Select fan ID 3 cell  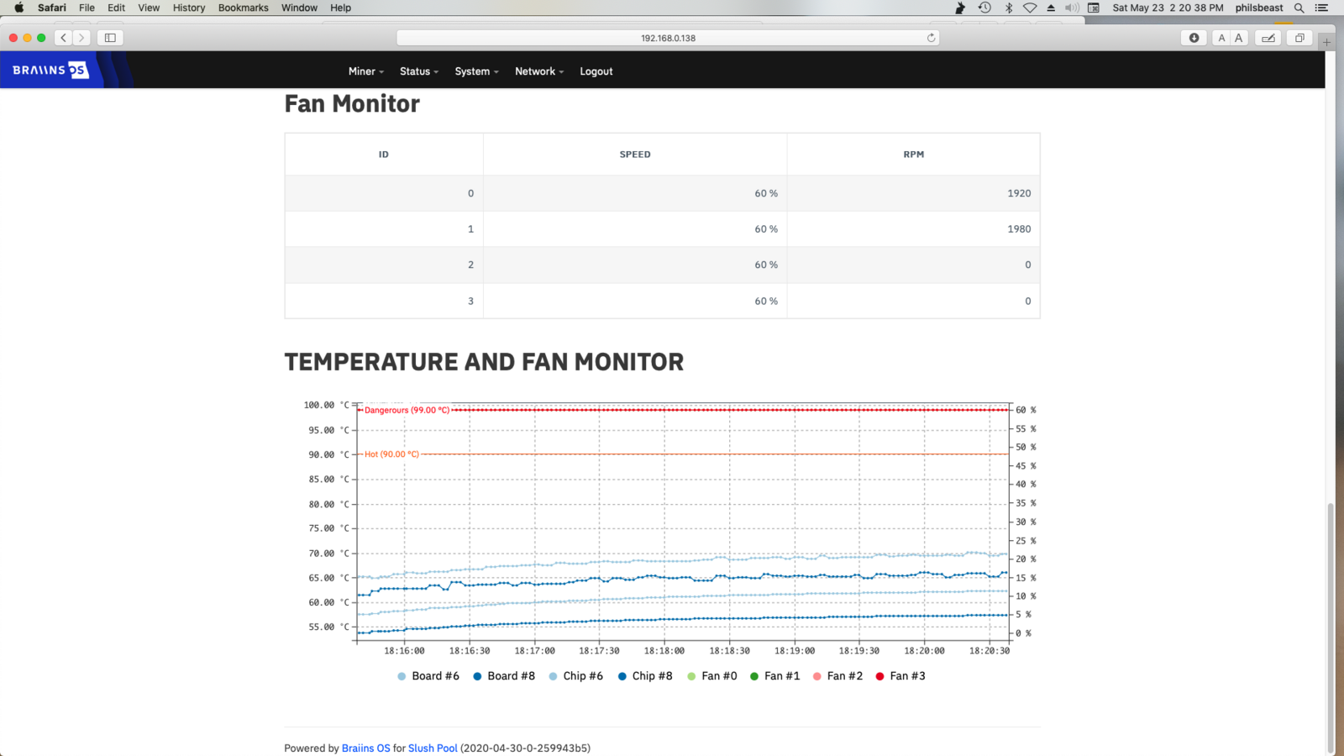(384, 301)
